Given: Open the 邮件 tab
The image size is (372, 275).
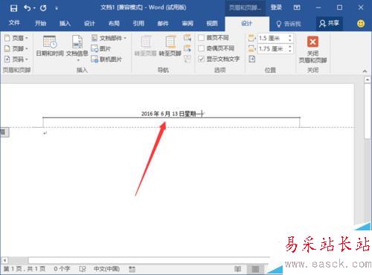Looking at the screenshot, I should 163,24.
